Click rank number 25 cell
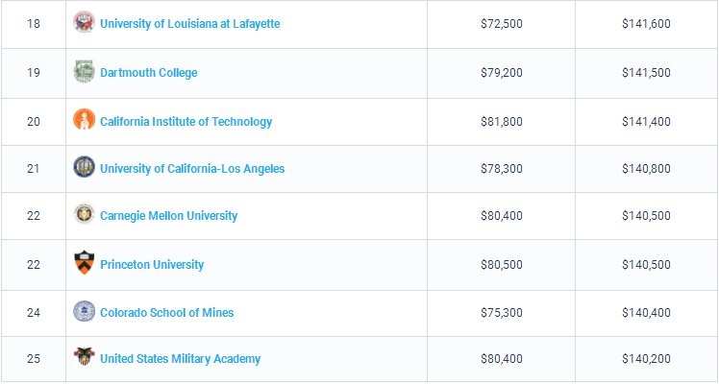The width and height of the screenshot is (719, 384). [34, 359]
